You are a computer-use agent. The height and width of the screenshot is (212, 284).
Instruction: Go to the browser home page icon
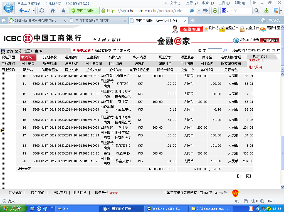point(53,11)
